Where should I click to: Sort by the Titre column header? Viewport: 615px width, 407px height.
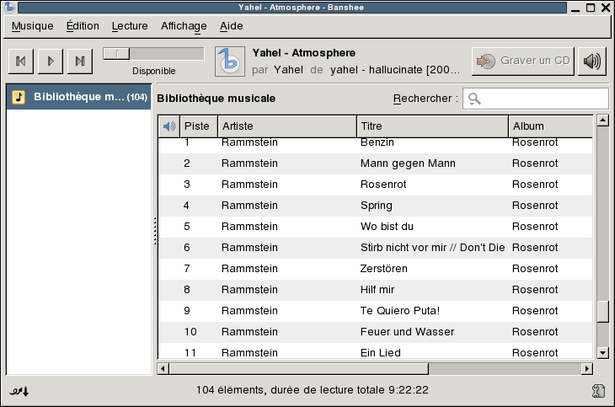pyautogui.click(x=432, y=126)
